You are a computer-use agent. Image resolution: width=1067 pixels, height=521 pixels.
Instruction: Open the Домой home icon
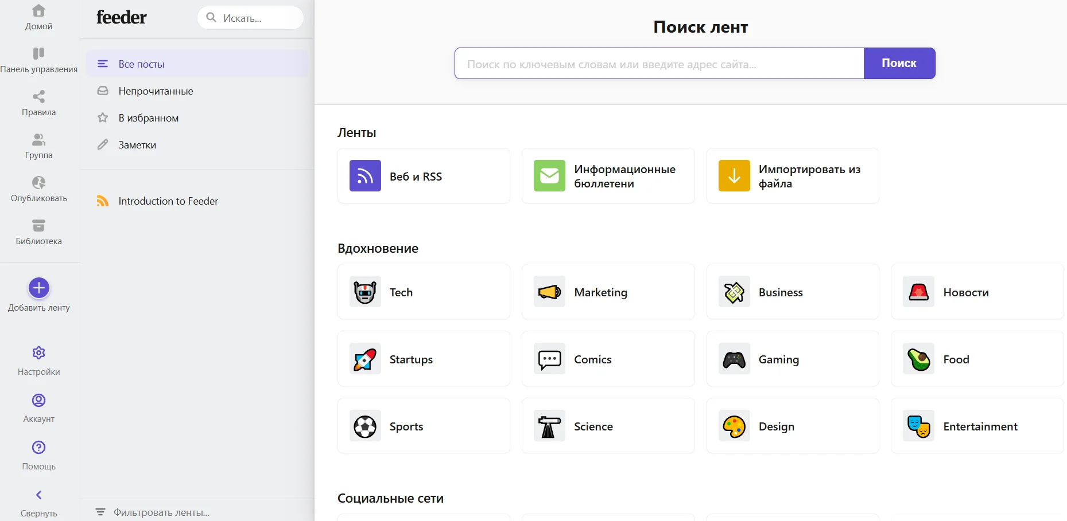coord(38,11)
